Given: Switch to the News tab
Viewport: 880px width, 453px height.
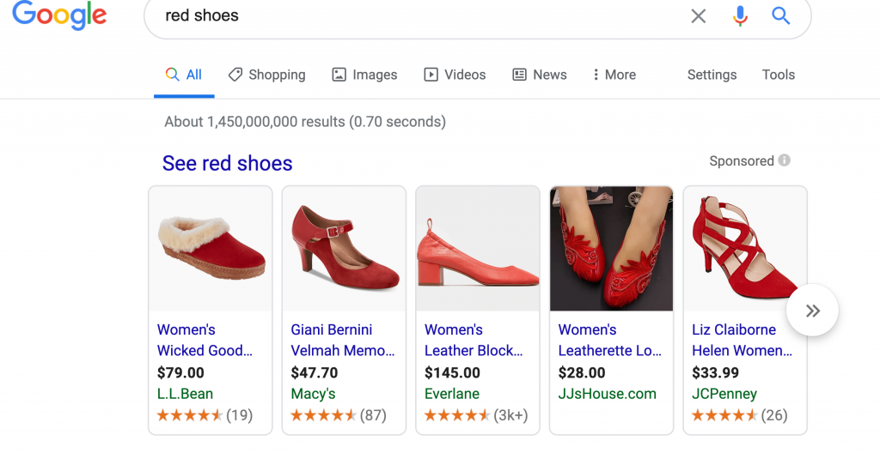Looking at the screenshot, I should click(540, 75).
